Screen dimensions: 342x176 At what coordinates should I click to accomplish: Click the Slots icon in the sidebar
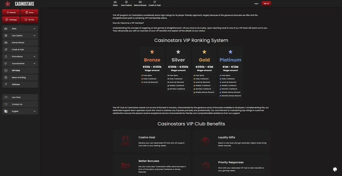pyautogui.click(x=6, y=29)
